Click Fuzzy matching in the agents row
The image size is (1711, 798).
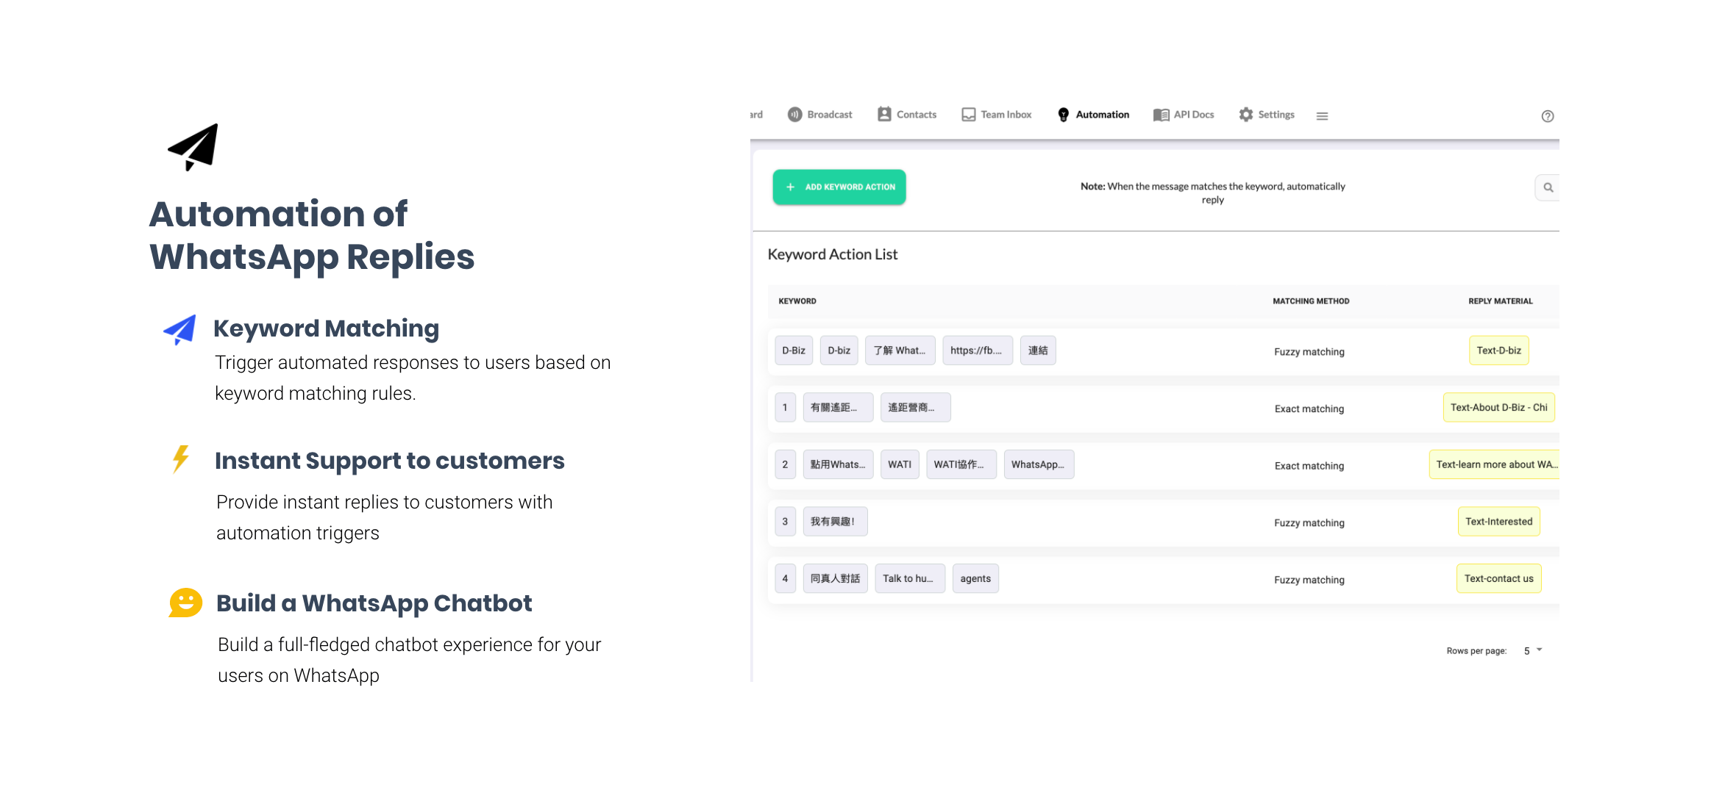coord(1309,580)
